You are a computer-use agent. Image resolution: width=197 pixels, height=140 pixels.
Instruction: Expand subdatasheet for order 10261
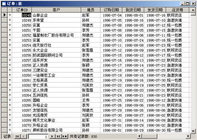[10, 80]
